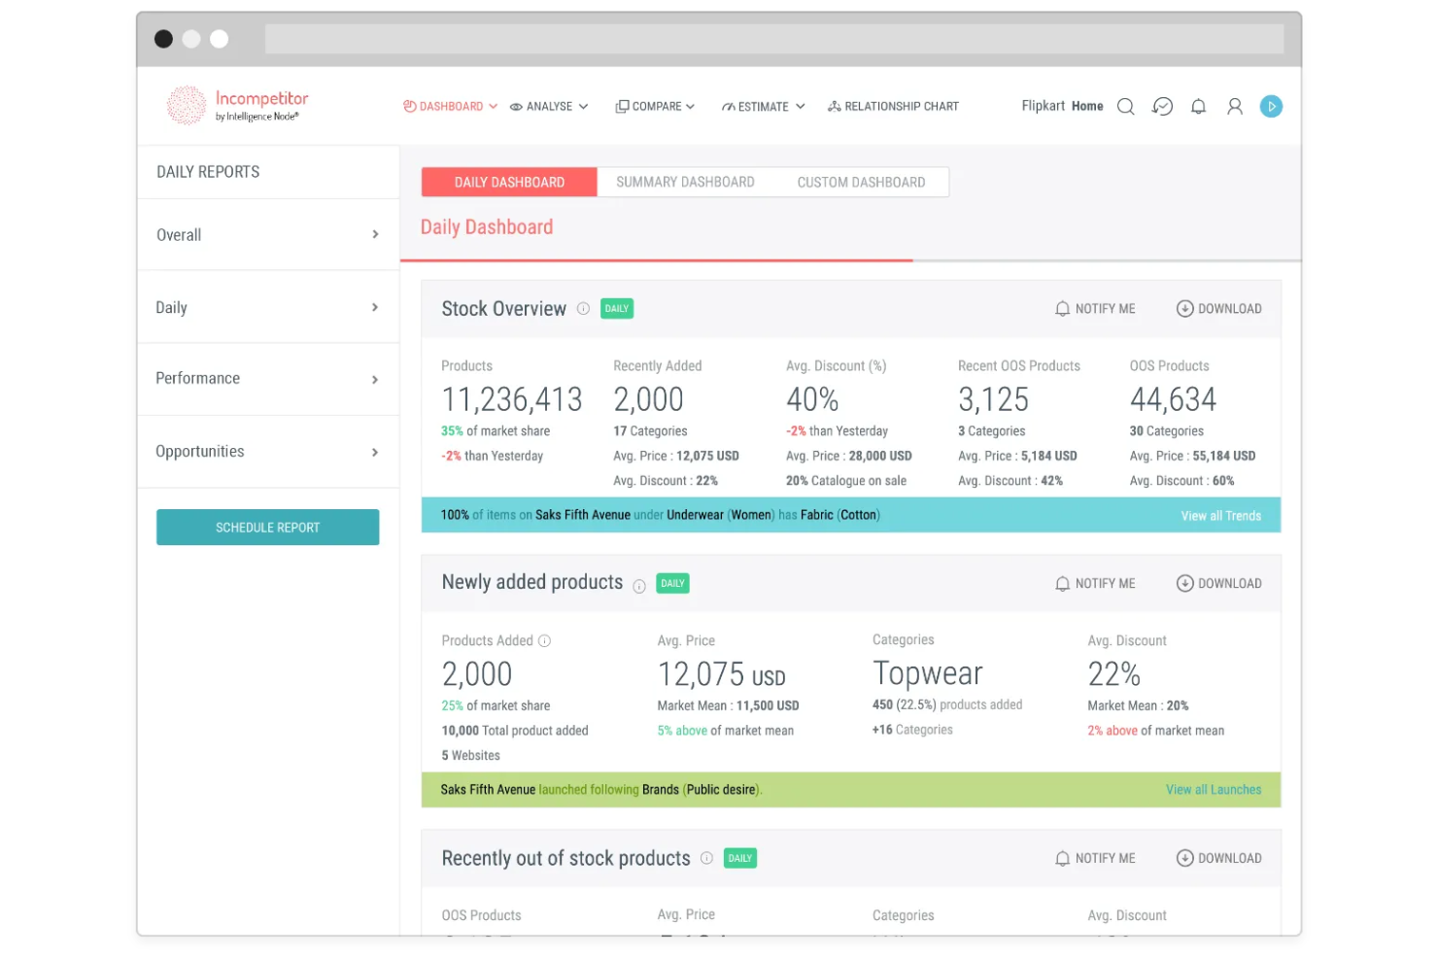Open notifications via the bell icon
This screenshot has width=1438, height=959.
[x=1198, y=107]
